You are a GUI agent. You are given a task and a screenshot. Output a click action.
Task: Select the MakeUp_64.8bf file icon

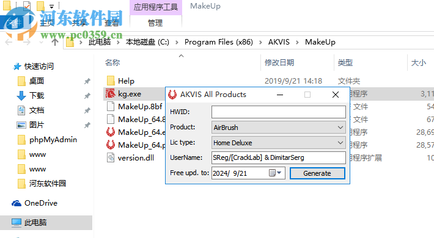[x=111, y=119]
